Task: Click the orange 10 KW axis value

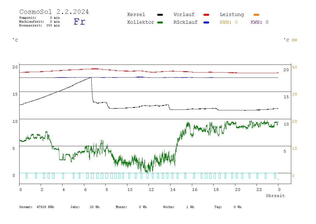Action: (295, 148)
